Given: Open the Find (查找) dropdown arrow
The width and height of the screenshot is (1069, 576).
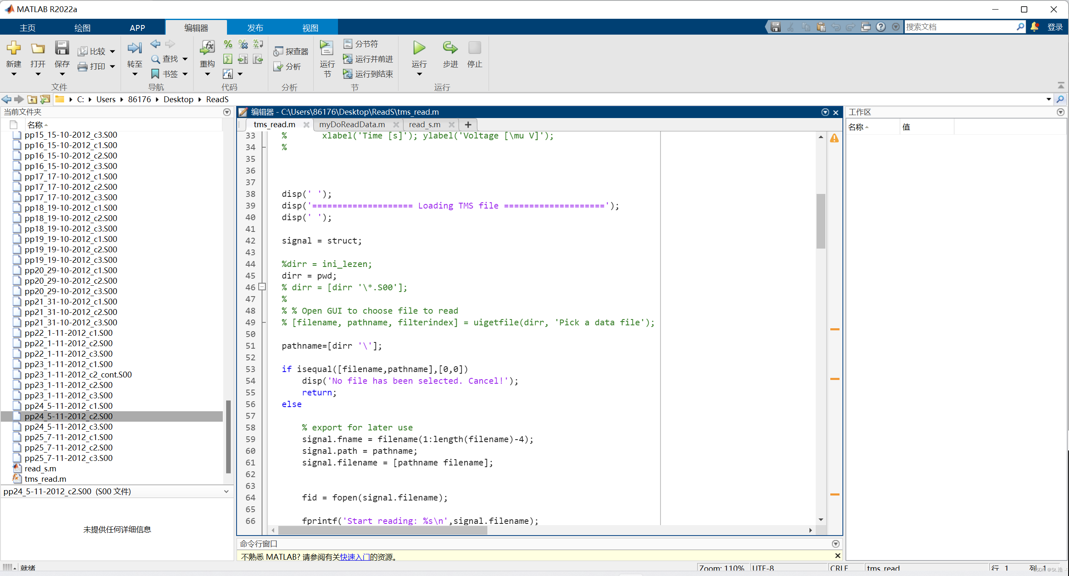Looking at the screenshot, I should 185,59.
